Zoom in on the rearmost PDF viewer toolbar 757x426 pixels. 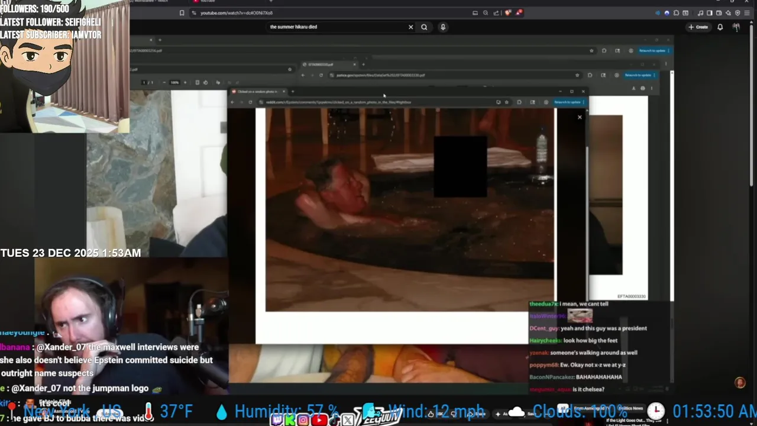pyautogui.click(x=185, y=82)
